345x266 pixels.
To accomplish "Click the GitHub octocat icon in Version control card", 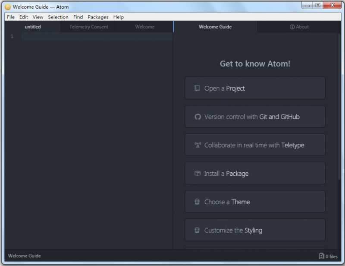I will point(198,117).
